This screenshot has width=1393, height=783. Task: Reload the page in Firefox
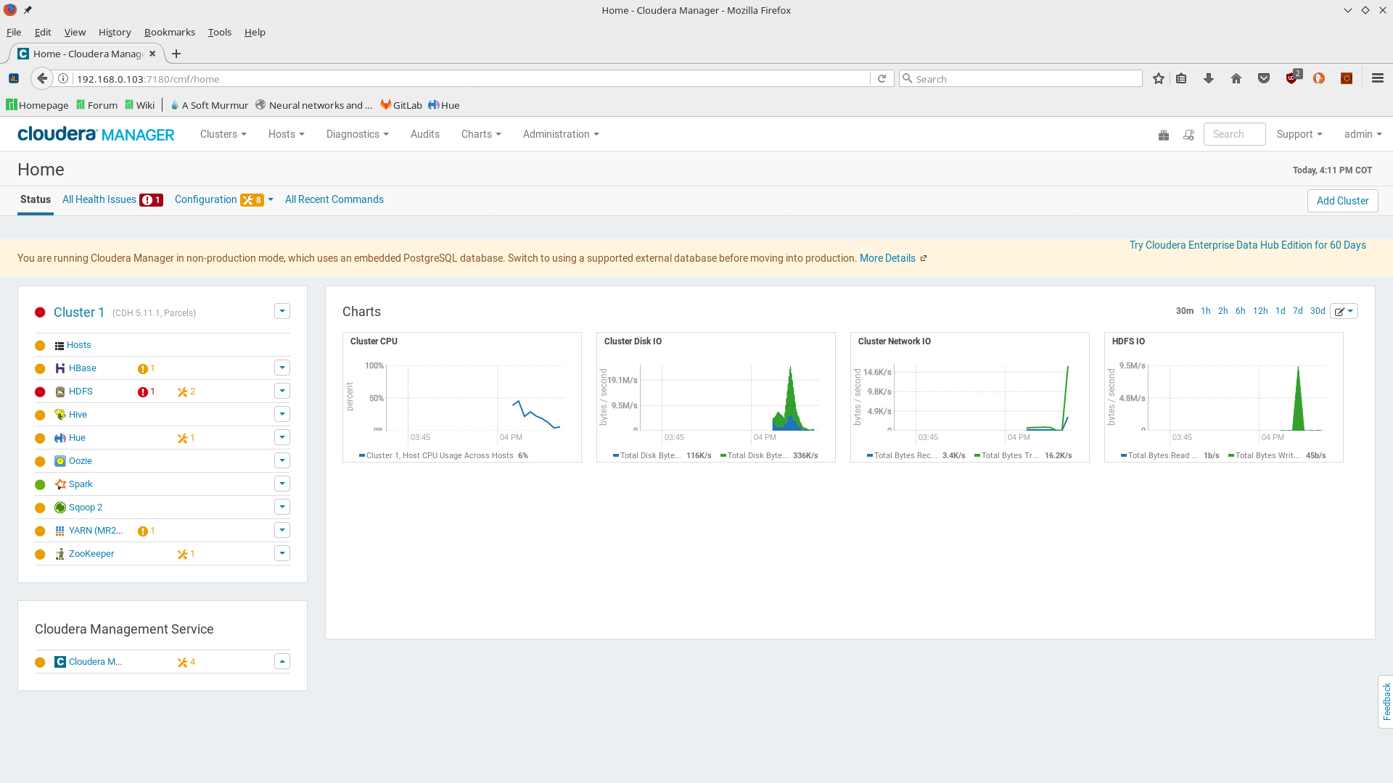point(882,78)
